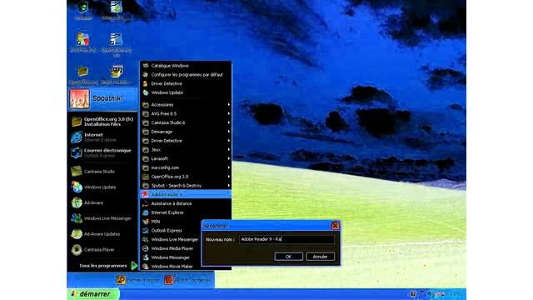Expand the AVG Free 8.5 submenu arrow
Viewport: 533px width, 300px height.
coord(229,113)
